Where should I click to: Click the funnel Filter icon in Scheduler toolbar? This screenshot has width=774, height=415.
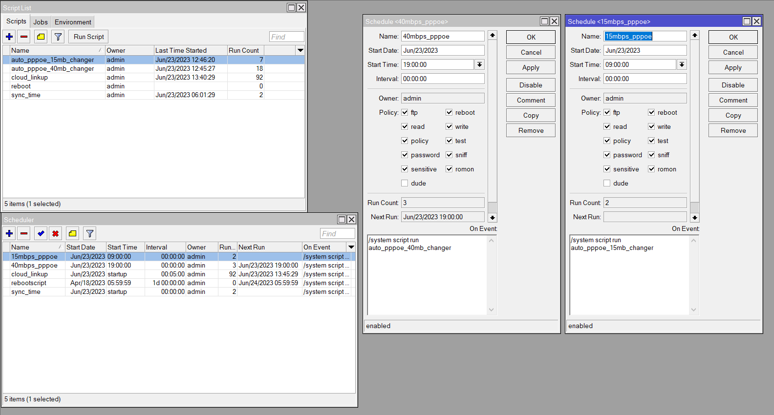tap(90, 233)
